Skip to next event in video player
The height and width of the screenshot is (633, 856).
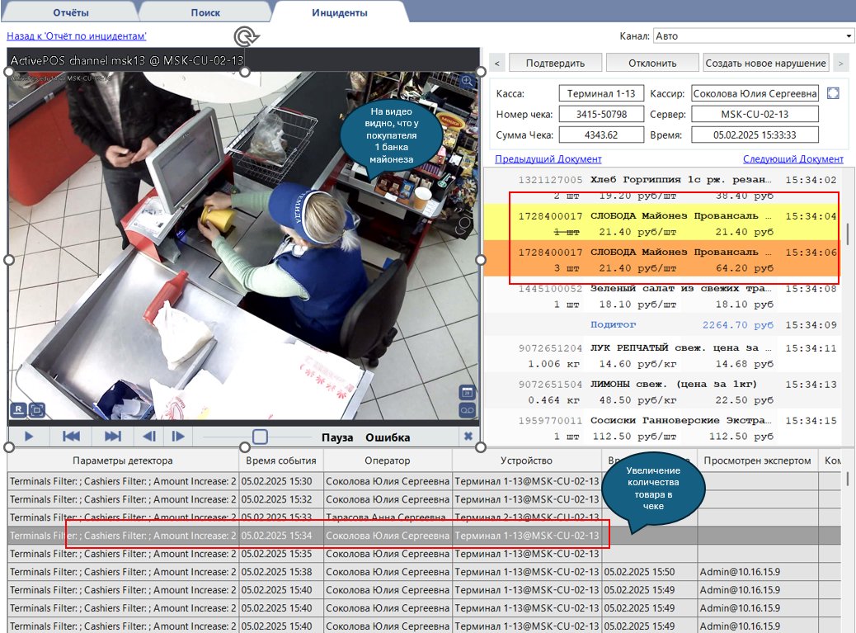click(x=112, y=437)
